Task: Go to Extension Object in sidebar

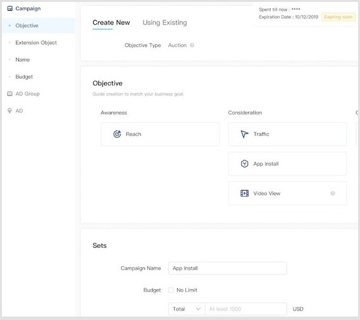Action: click(x=36, y=43)
